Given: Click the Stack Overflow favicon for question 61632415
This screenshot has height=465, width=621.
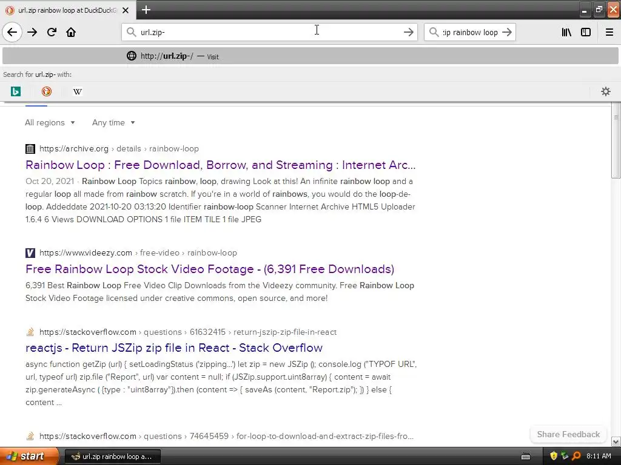Looking at the screenshot, I should [x=30, y=332].
